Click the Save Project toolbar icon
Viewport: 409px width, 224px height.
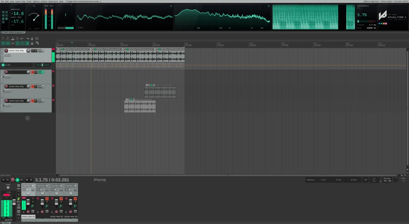coord(13,39)
